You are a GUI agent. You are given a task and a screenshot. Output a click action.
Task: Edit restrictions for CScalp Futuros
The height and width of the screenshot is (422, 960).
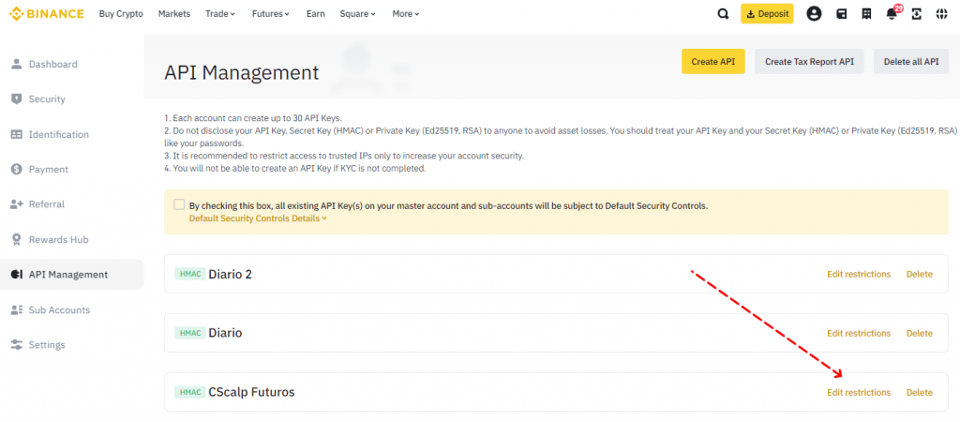[x=859, y=392]
